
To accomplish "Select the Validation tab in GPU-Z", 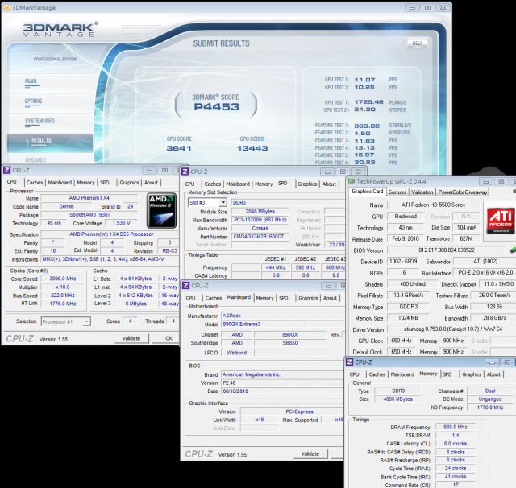I will coord(422,192).
